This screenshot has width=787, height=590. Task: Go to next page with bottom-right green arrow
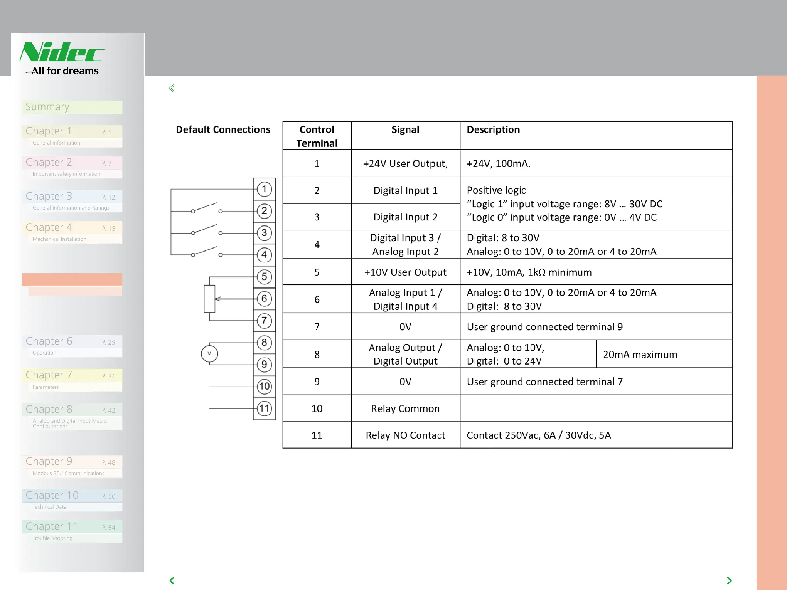729,580
